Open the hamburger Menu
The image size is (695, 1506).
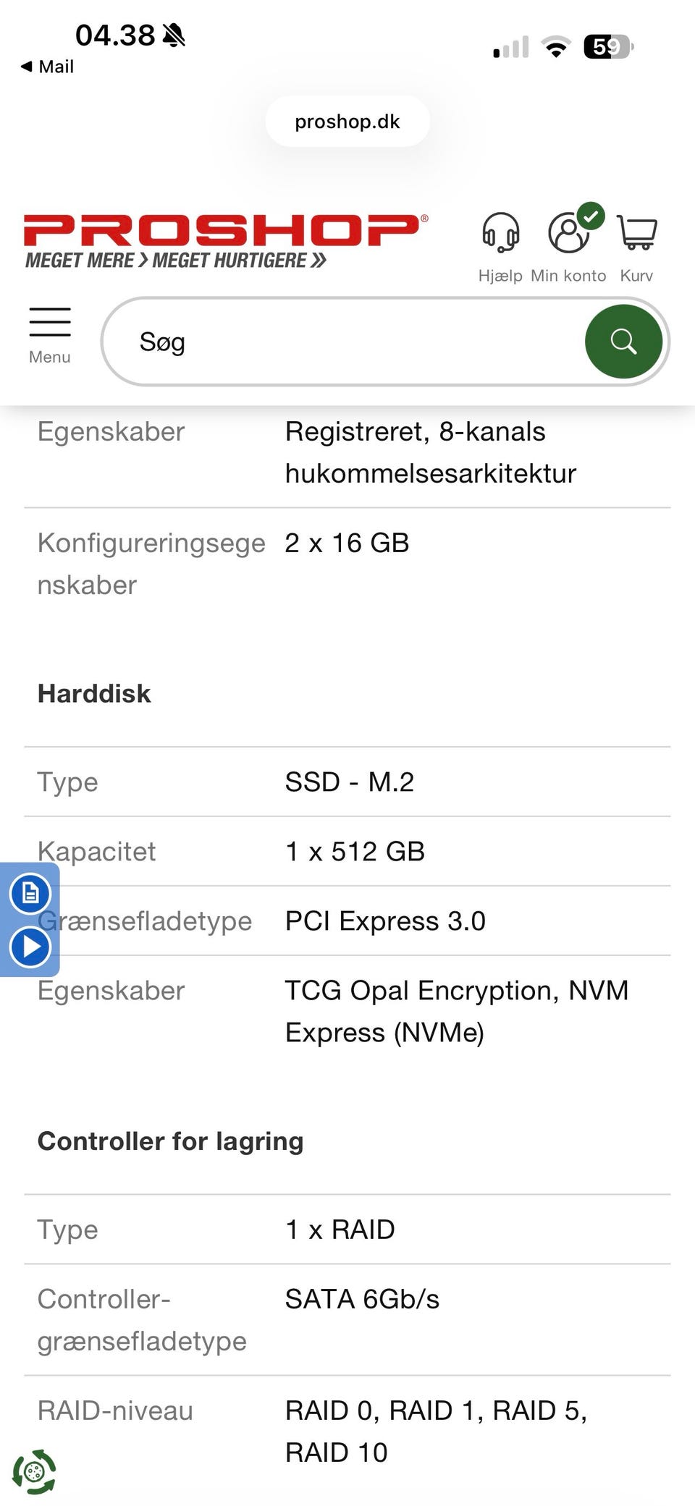click(x=50, y=335)
